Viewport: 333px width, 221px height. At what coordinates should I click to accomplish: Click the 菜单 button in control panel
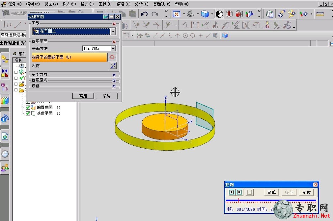271,192
